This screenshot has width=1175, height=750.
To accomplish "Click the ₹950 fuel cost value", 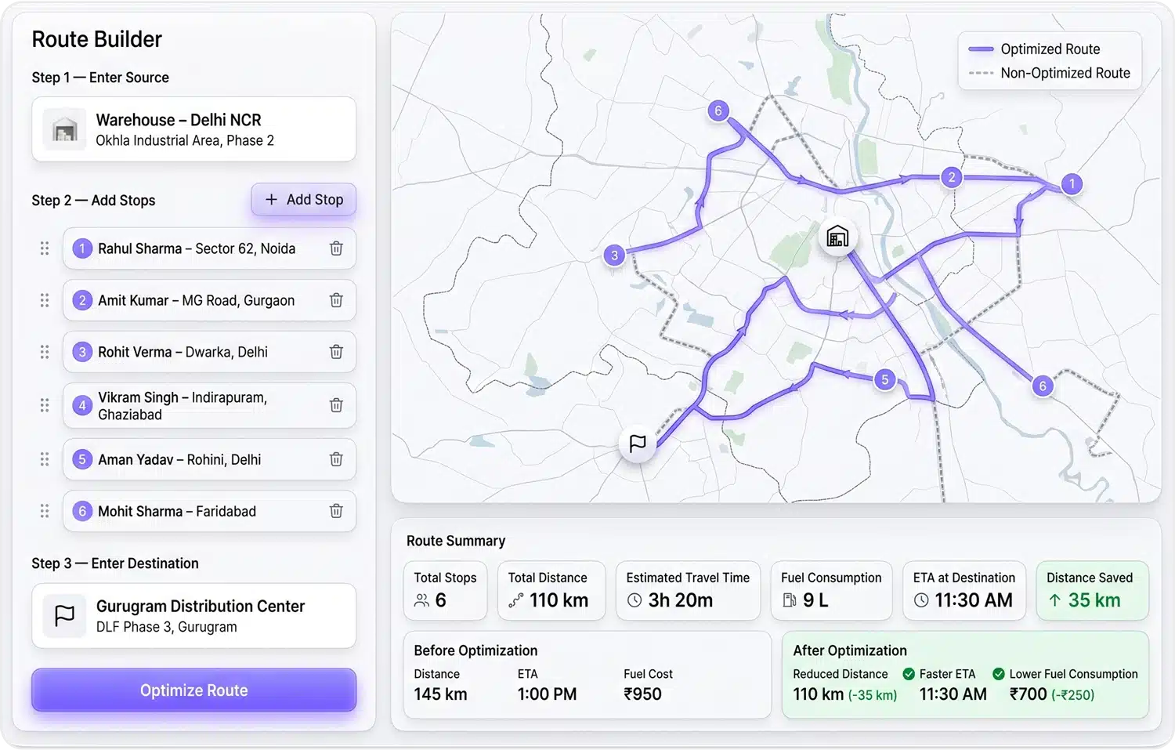I will tap(642, 694).
